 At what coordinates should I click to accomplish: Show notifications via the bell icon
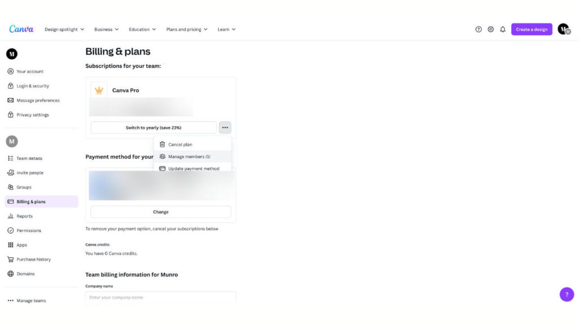pos(503,29)
